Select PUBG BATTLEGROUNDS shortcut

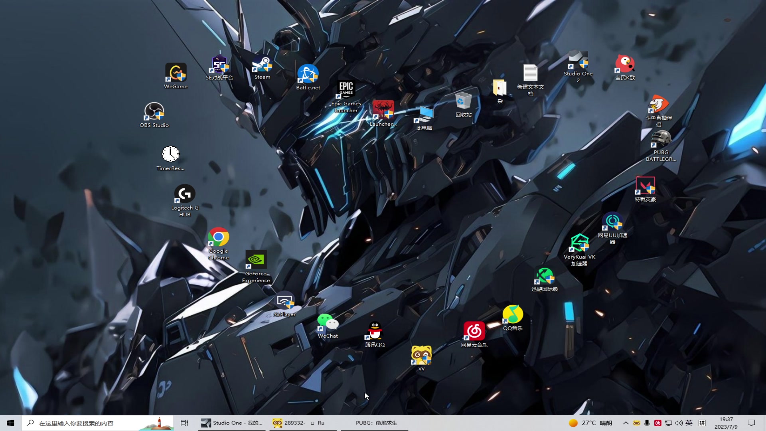661,146
